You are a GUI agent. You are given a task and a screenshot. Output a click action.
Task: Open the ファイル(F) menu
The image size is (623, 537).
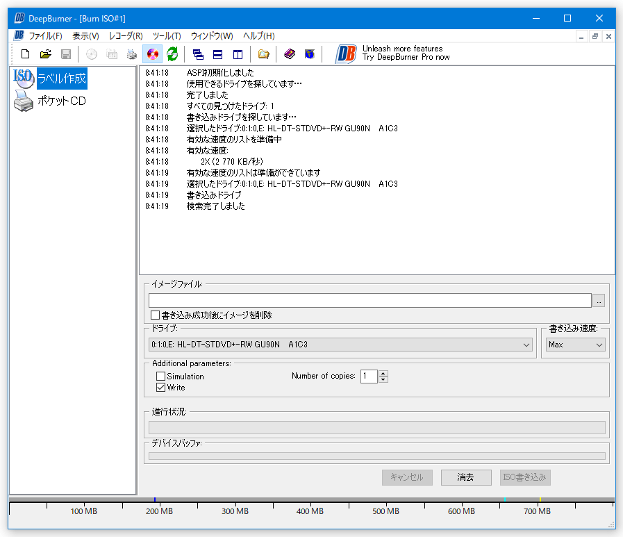pos(45,35)
